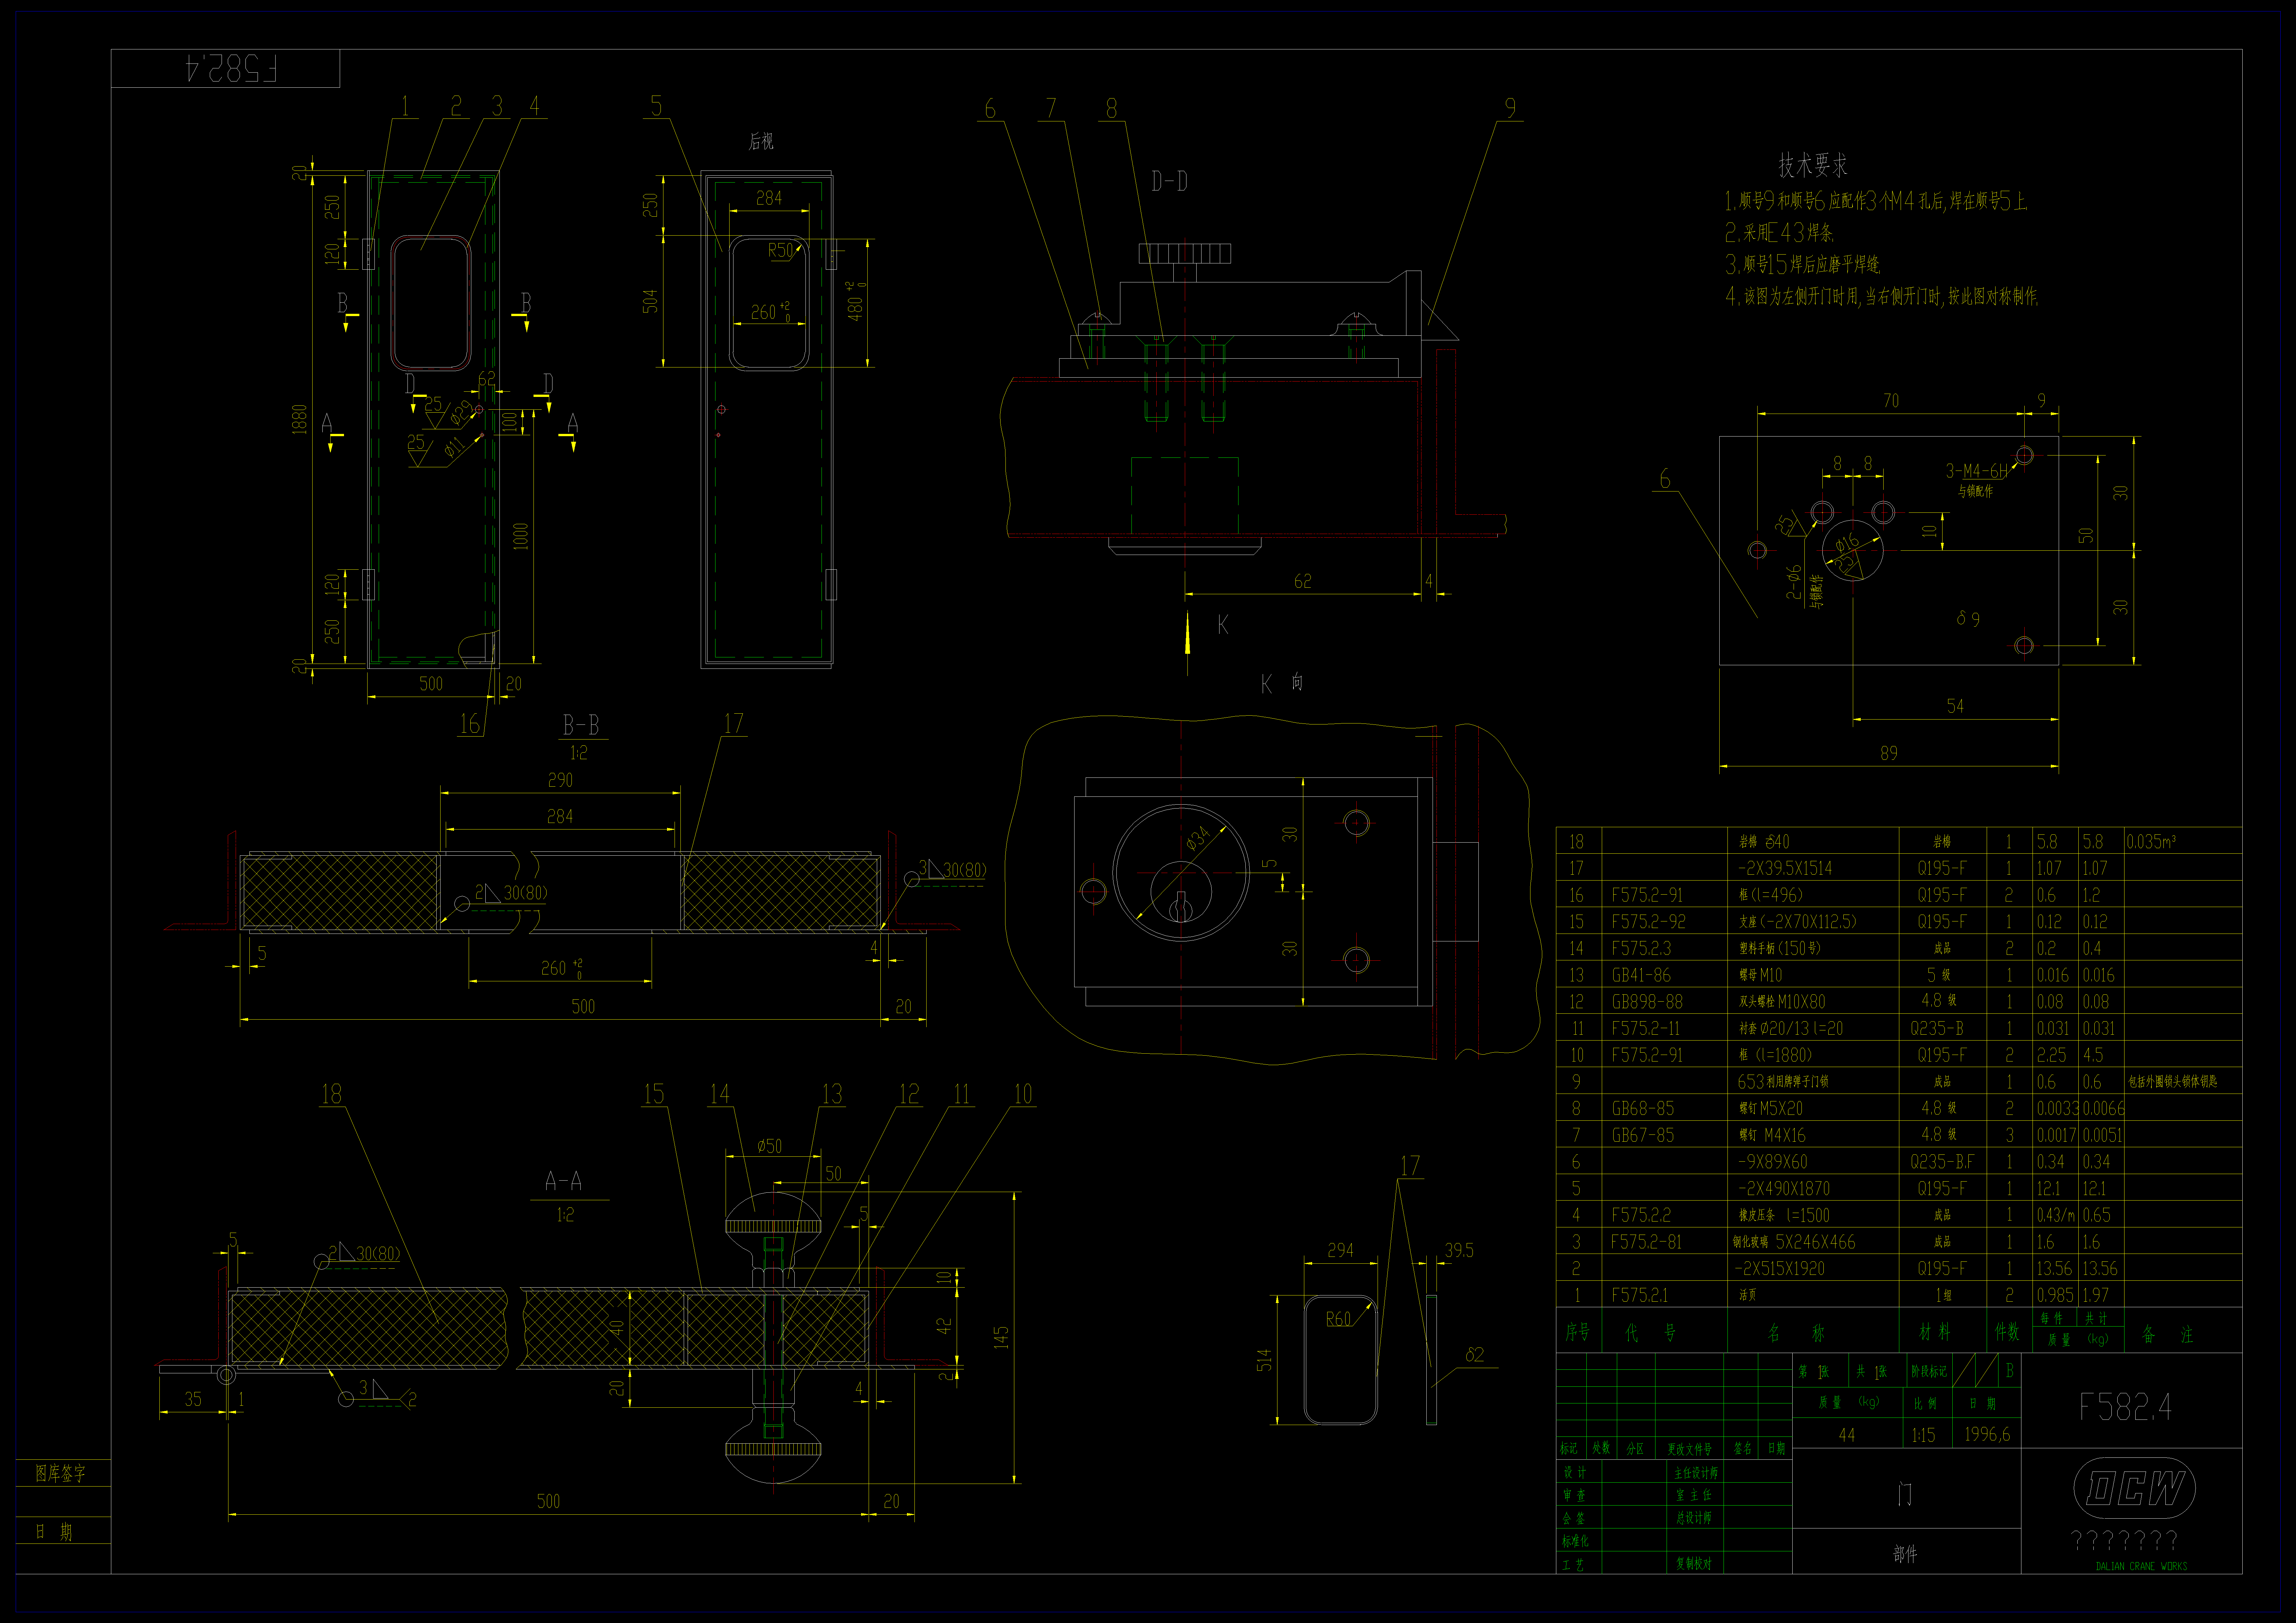Click note '2.采用E43焊条'
The width and height of the screenshot is (2296, 1623).
pos(1779,233)
